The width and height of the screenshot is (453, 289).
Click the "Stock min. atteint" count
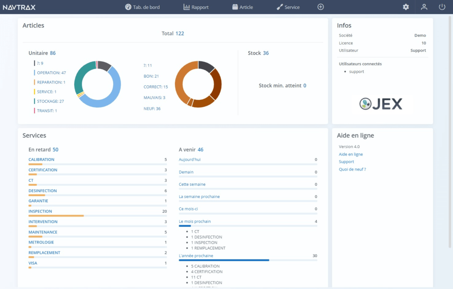pos(305,85)
